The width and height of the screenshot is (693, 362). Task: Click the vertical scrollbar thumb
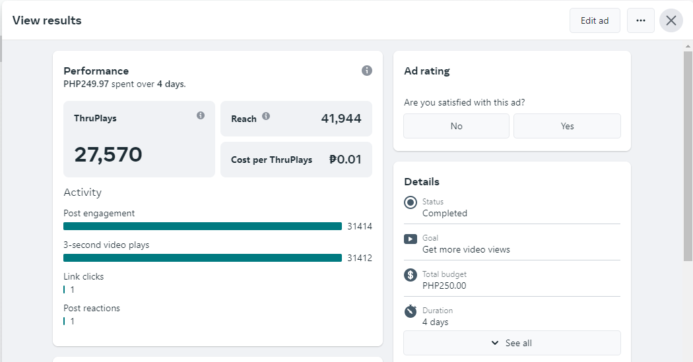[688, 155]
